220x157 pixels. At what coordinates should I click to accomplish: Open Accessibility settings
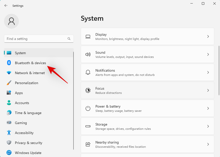coord(39,133)
